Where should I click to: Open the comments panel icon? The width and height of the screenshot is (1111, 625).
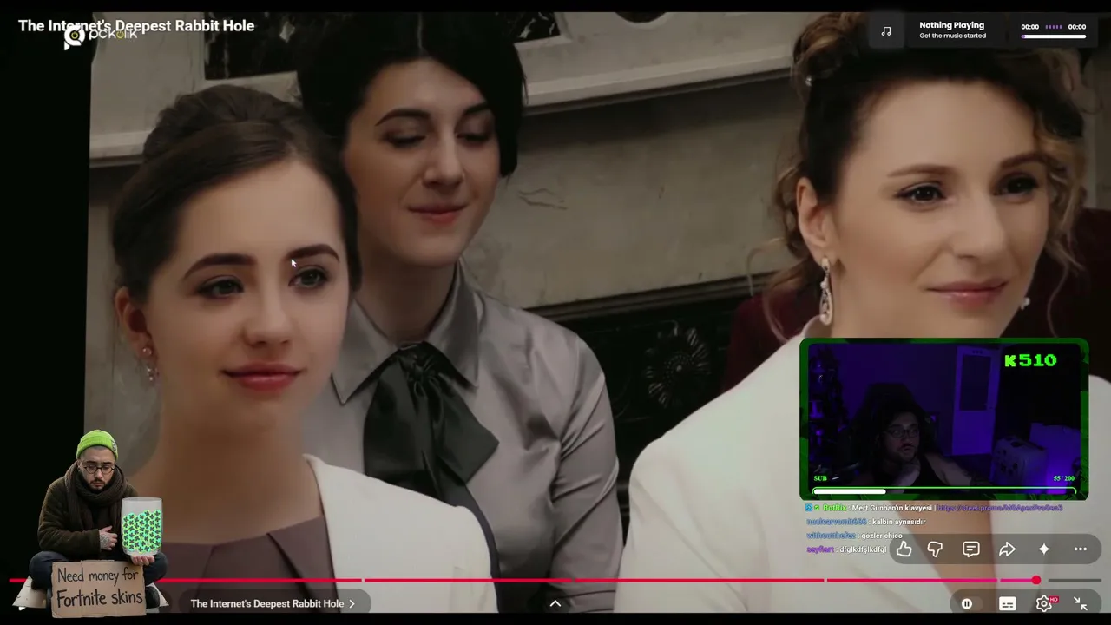tap(971, 549)
